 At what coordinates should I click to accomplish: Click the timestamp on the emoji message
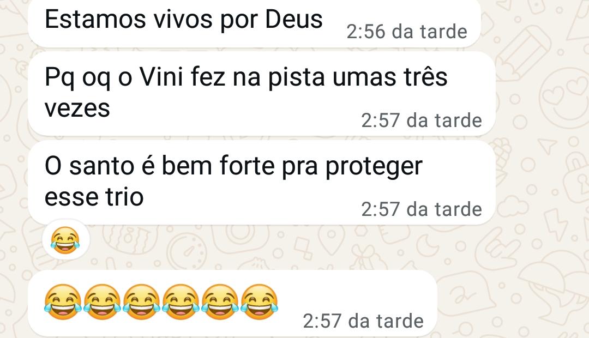click(x=363, y=321)
